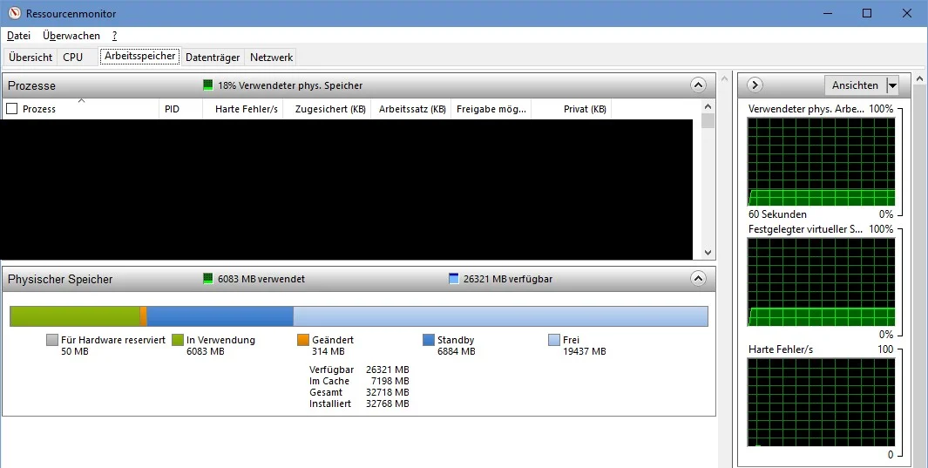Viewport: 928px width, 468px height.
Task: Click the Gesamt 32718 MB value
Action: (387, 392)
